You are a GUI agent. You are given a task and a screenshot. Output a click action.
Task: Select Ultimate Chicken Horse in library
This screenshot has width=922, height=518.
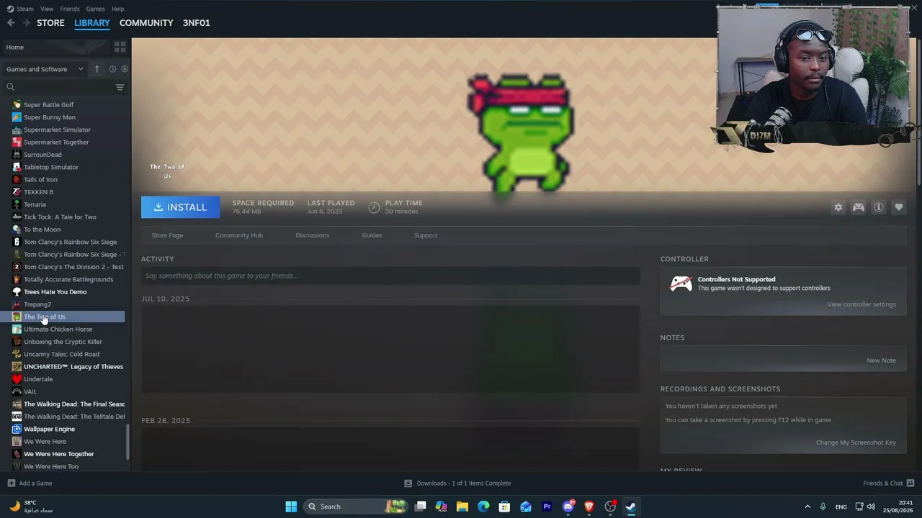(58, 330)
